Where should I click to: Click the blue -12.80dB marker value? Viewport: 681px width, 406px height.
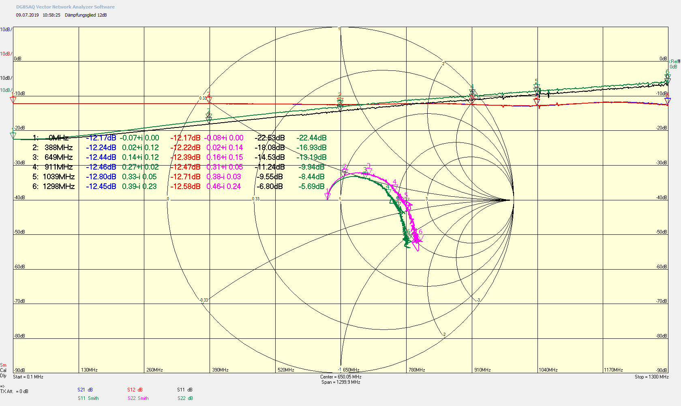(101, 177)
